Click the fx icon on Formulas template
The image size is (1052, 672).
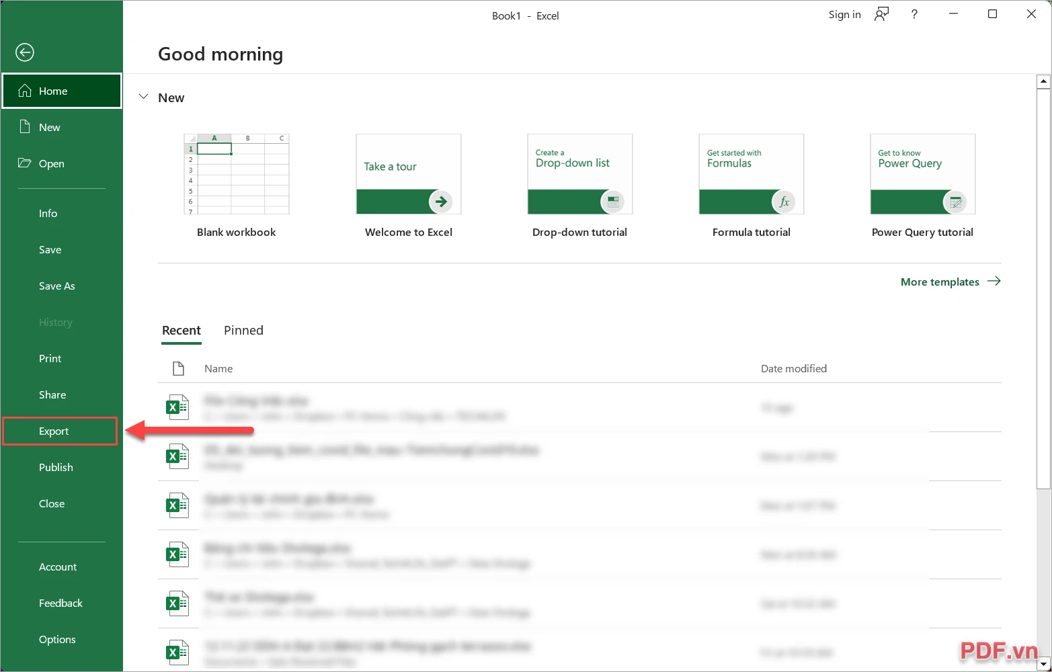(x=784, y=202)
